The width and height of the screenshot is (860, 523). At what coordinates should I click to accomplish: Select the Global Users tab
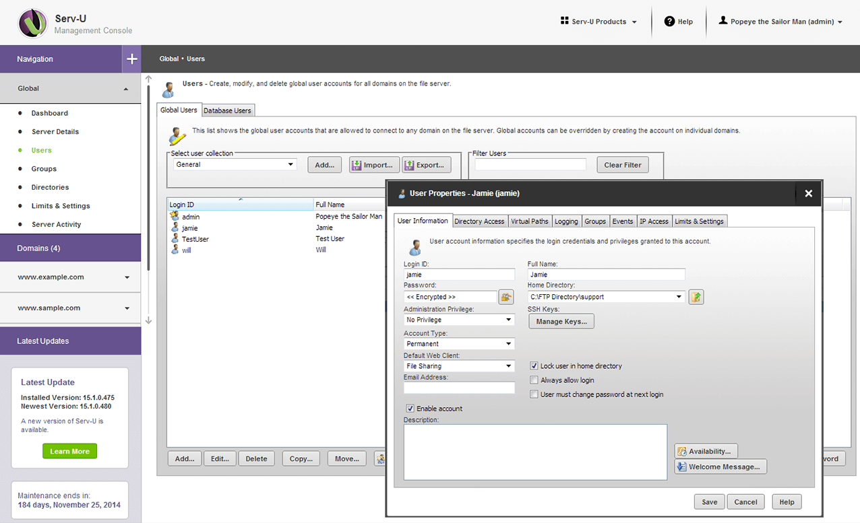coord(179,110)
